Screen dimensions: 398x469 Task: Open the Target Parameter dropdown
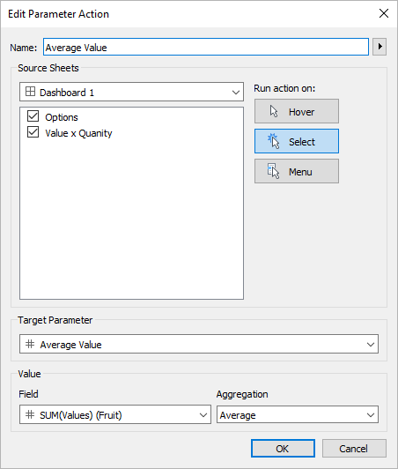(199, 344)
